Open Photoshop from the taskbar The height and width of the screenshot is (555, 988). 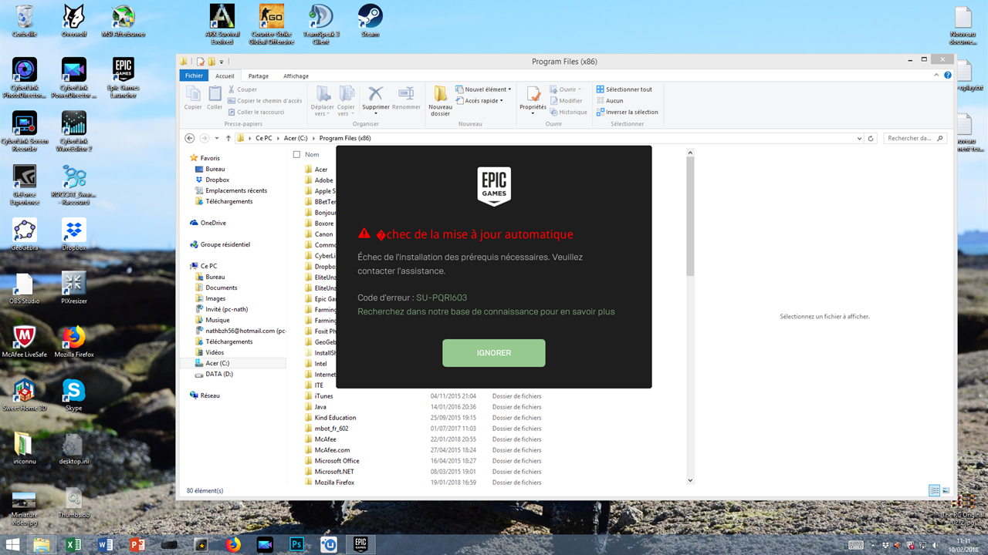pos(296,544)
